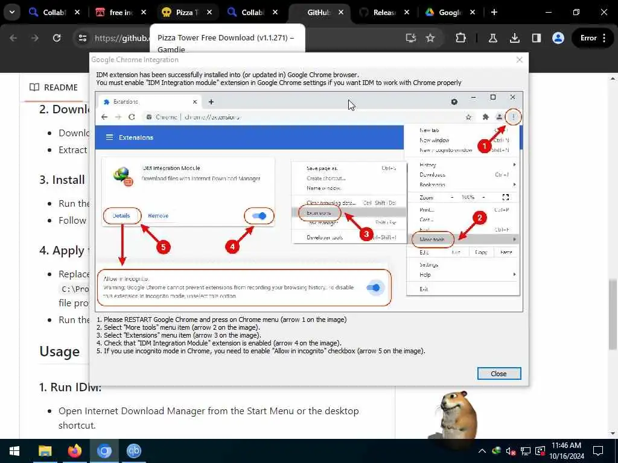Close the GitHub tab

point(341,13)
